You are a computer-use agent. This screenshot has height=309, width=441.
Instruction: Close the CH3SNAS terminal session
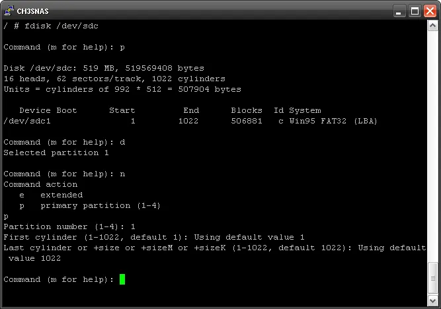[430, 11]
